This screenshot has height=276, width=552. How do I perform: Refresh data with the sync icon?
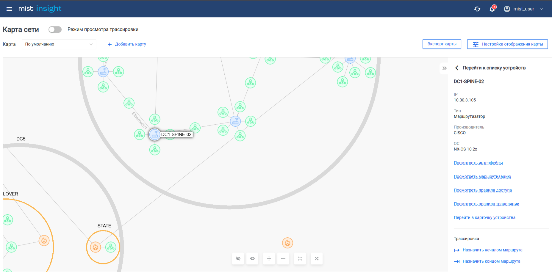(x=477, y=9)
